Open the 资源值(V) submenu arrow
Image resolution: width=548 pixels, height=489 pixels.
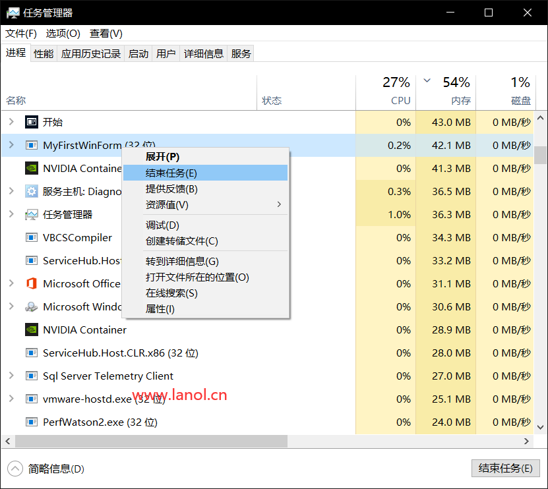(x=279, y=204)
